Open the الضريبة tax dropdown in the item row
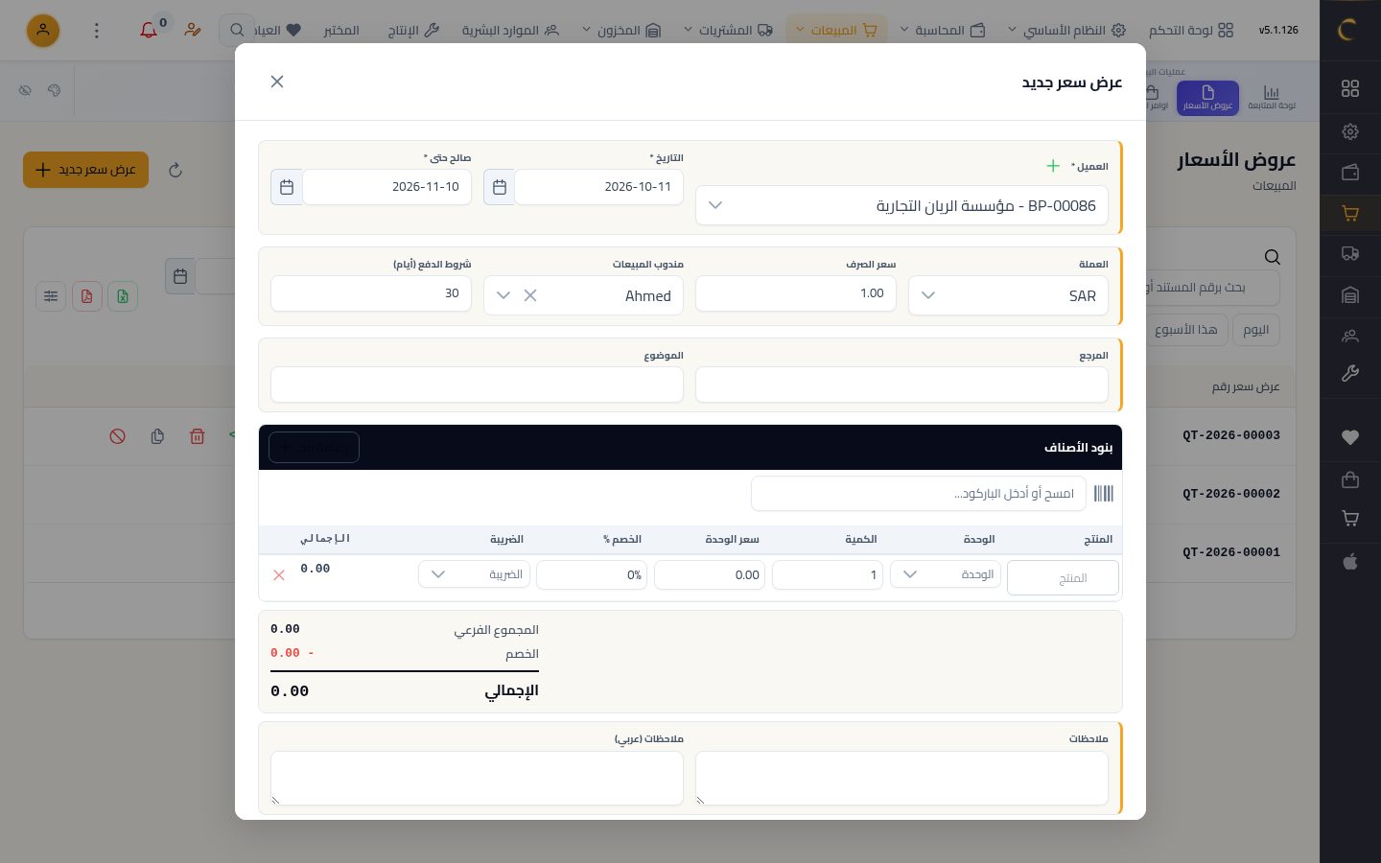 pyautogui.click(x=474, y=574)
